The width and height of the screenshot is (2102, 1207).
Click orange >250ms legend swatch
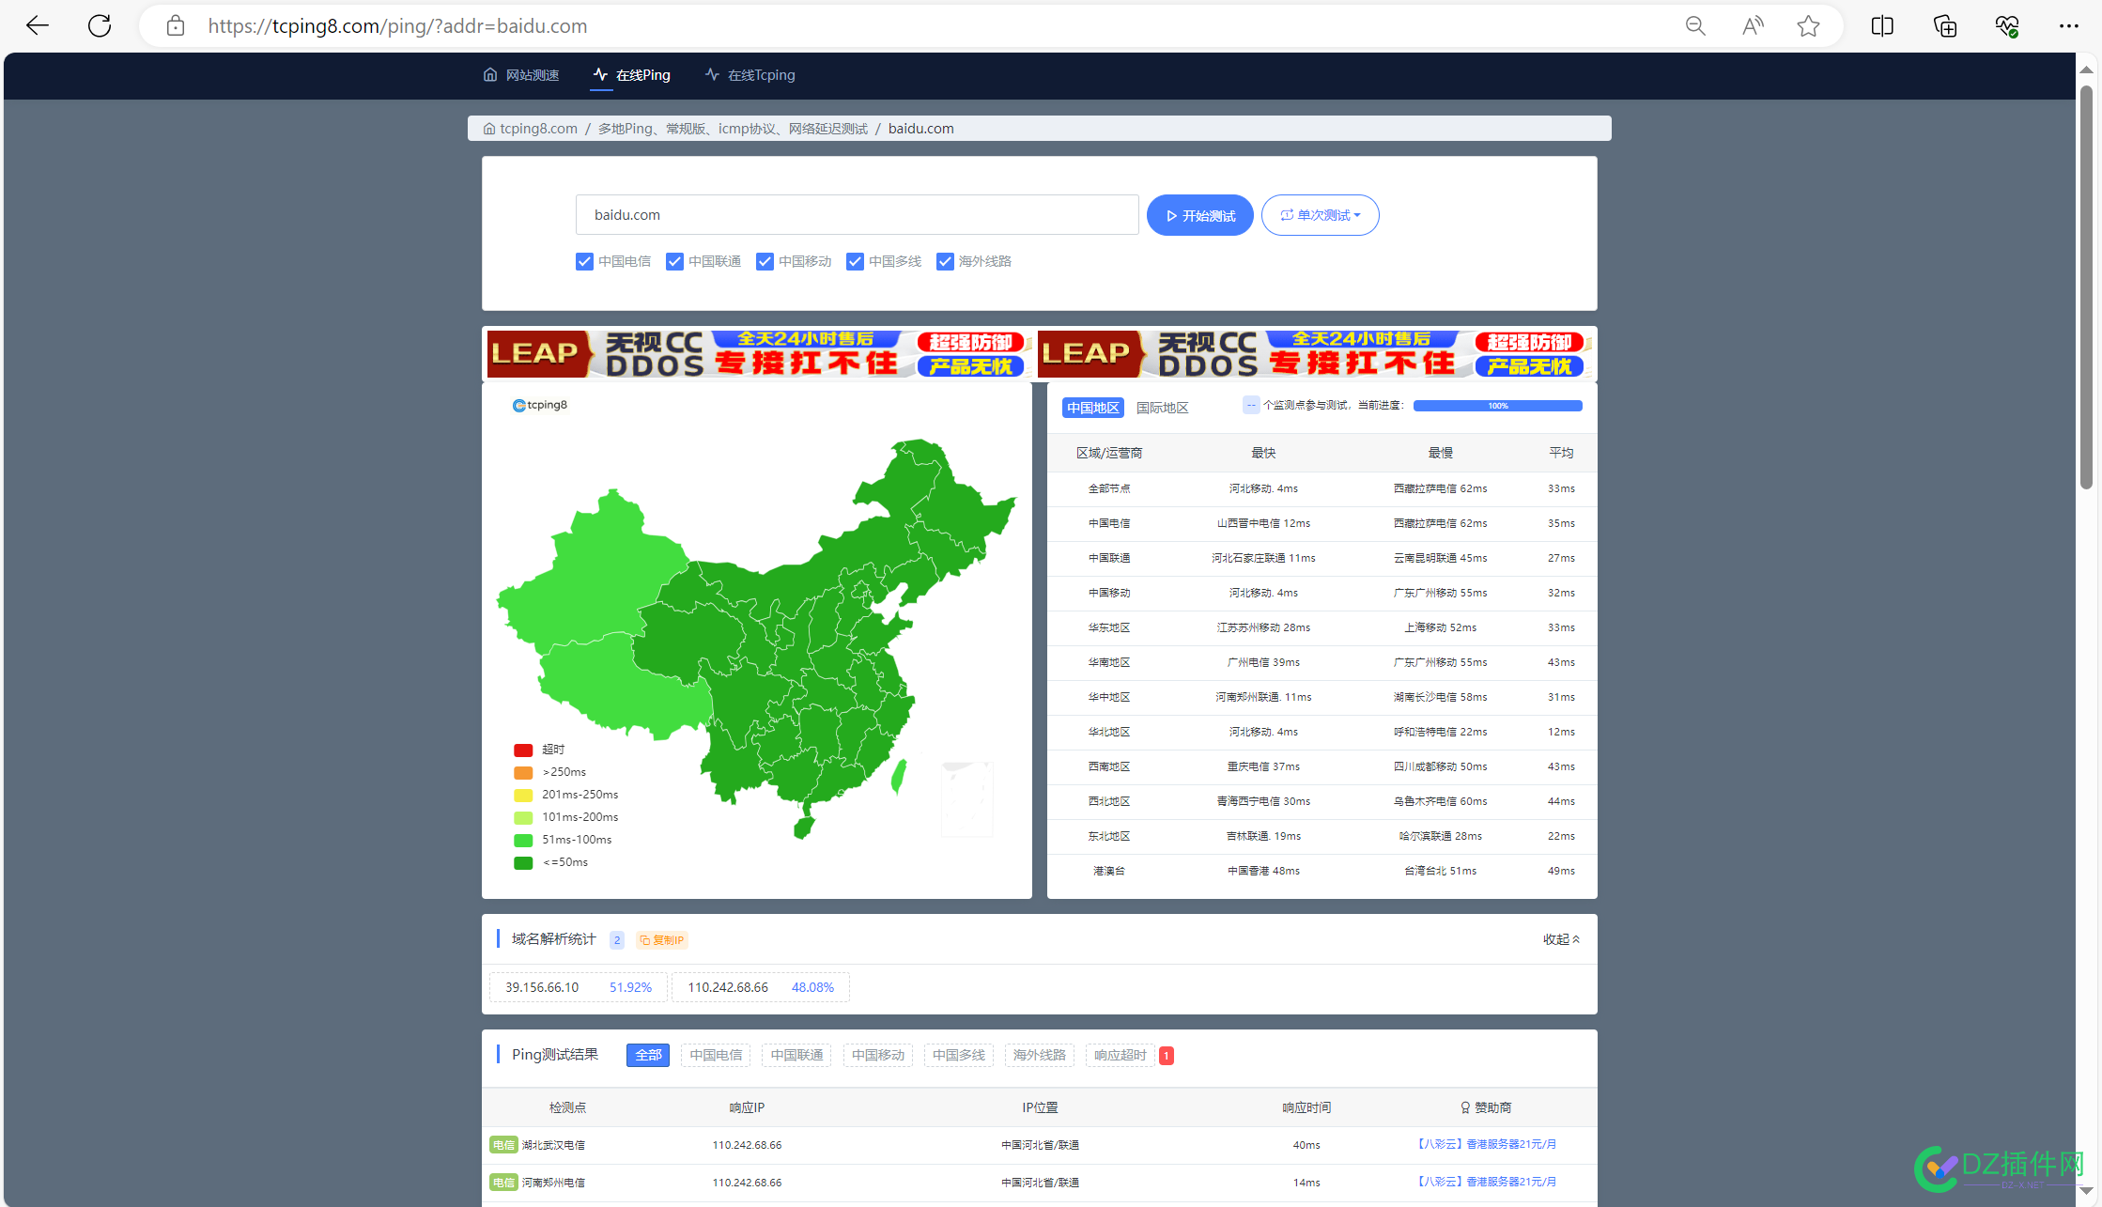[523, 772]
